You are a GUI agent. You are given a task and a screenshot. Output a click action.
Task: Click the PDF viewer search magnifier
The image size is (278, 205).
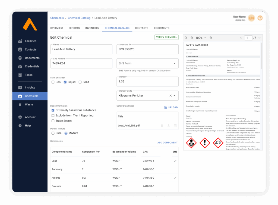pos(187,38)
